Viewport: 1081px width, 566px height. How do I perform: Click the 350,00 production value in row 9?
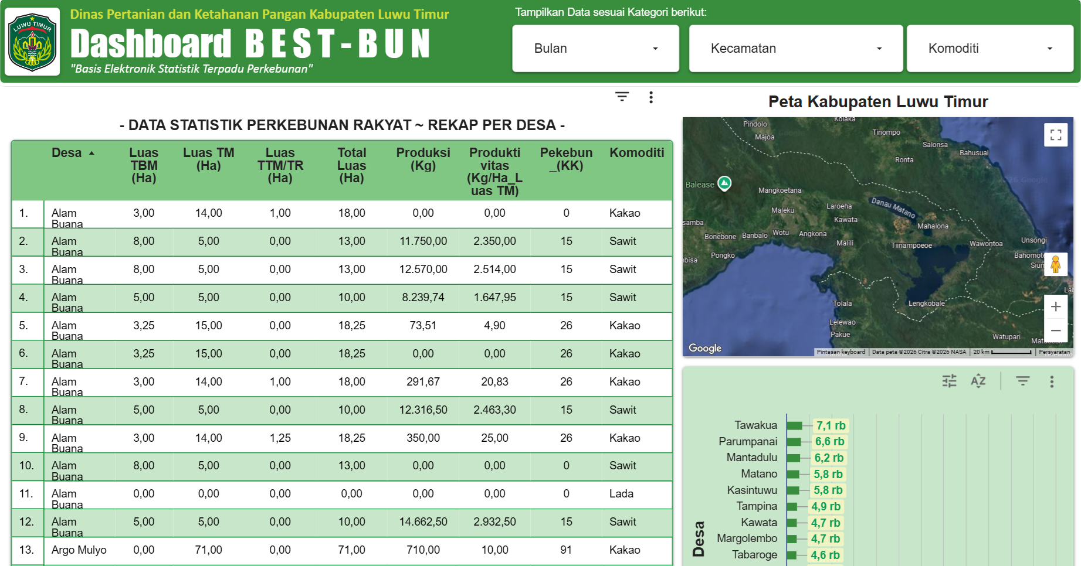click(423, 438)
